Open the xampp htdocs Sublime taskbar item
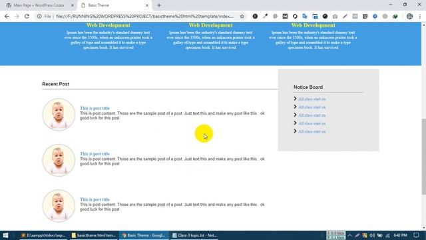The image size is (426, 240). click(43, 235)
